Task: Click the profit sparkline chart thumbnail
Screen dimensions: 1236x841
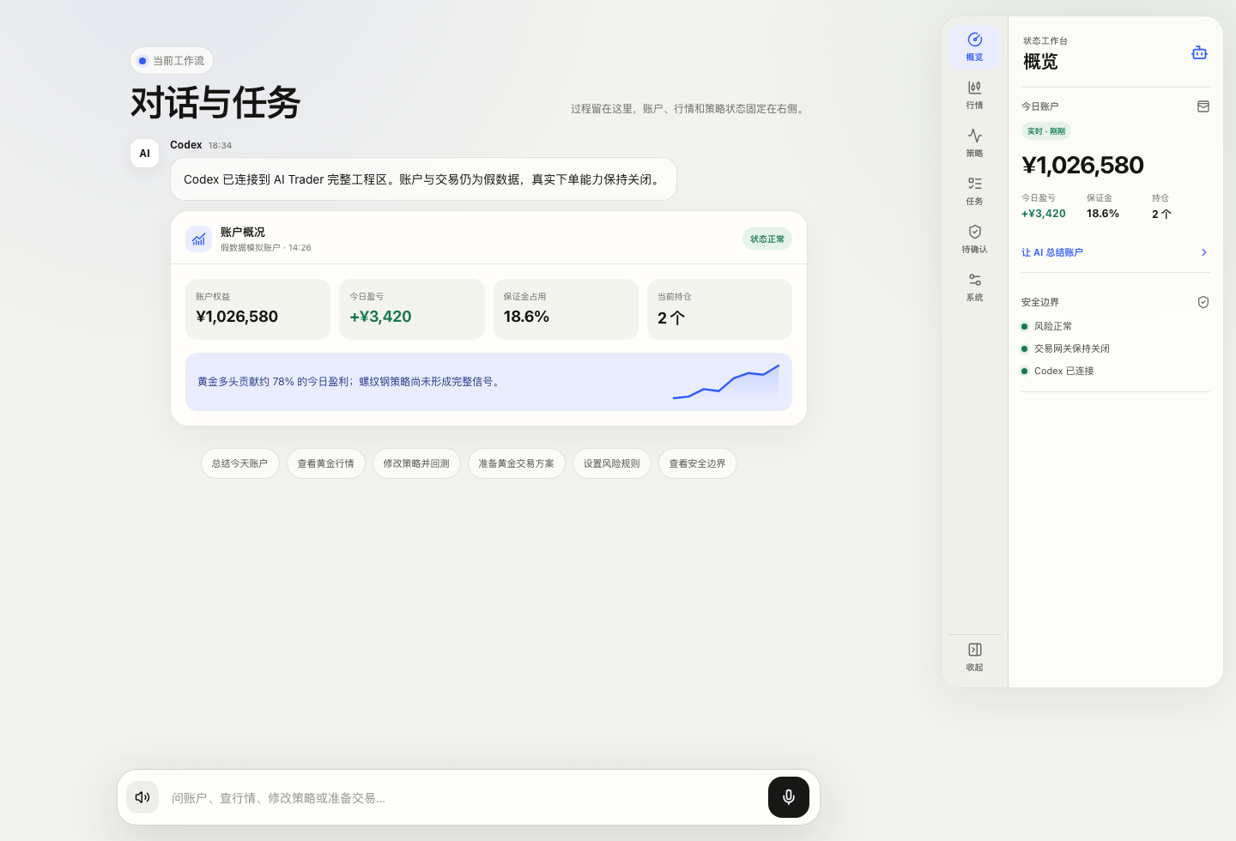Action: tap(726, 382)
